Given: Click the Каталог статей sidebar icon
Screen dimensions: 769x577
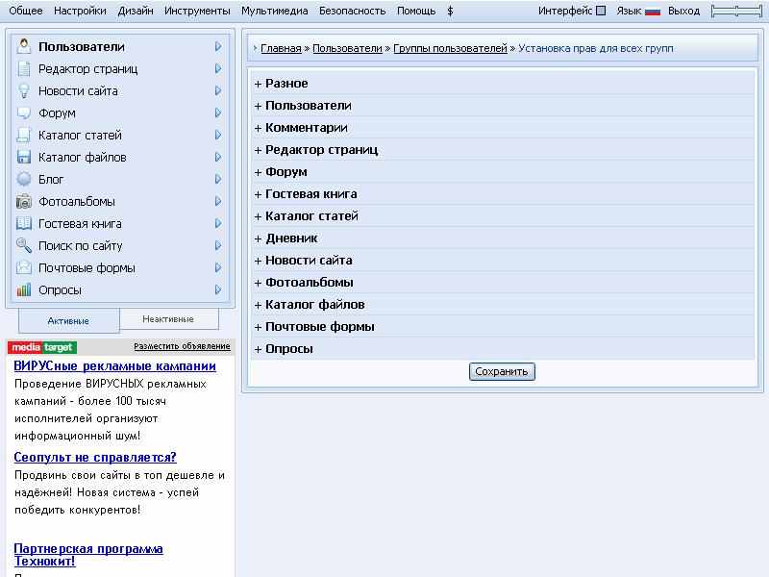Looking at the screenshot, I should pos(23,135).
